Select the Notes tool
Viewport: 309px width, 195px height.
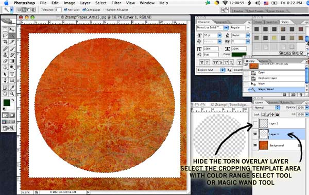pos(5,87)
